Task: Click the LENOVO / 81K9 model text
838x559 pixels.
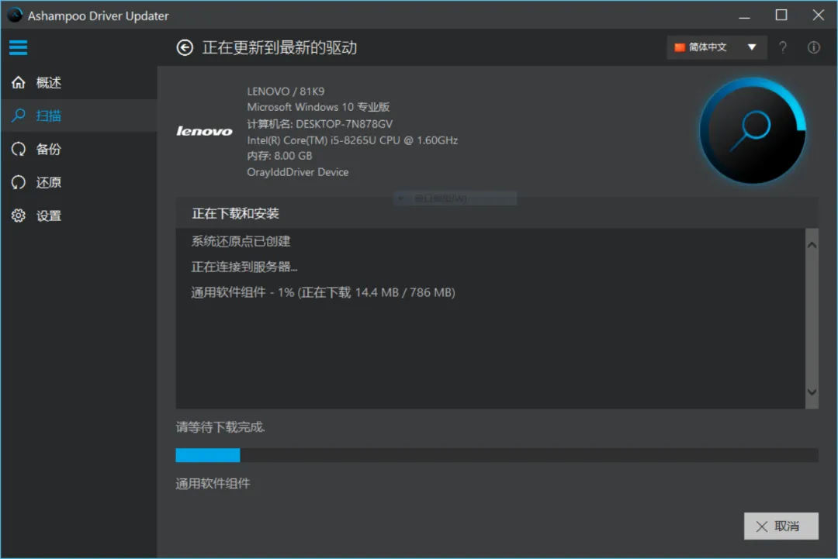Action: click(x=286, y=91)
